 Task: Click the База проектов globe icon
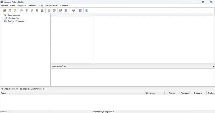pyautogui.click(x=5, y=15)
